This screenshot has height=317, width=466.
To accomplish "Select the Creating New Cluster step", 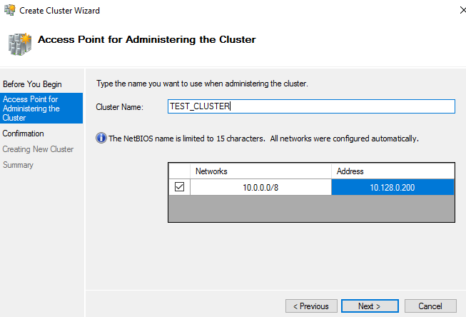I will point(38,149).
